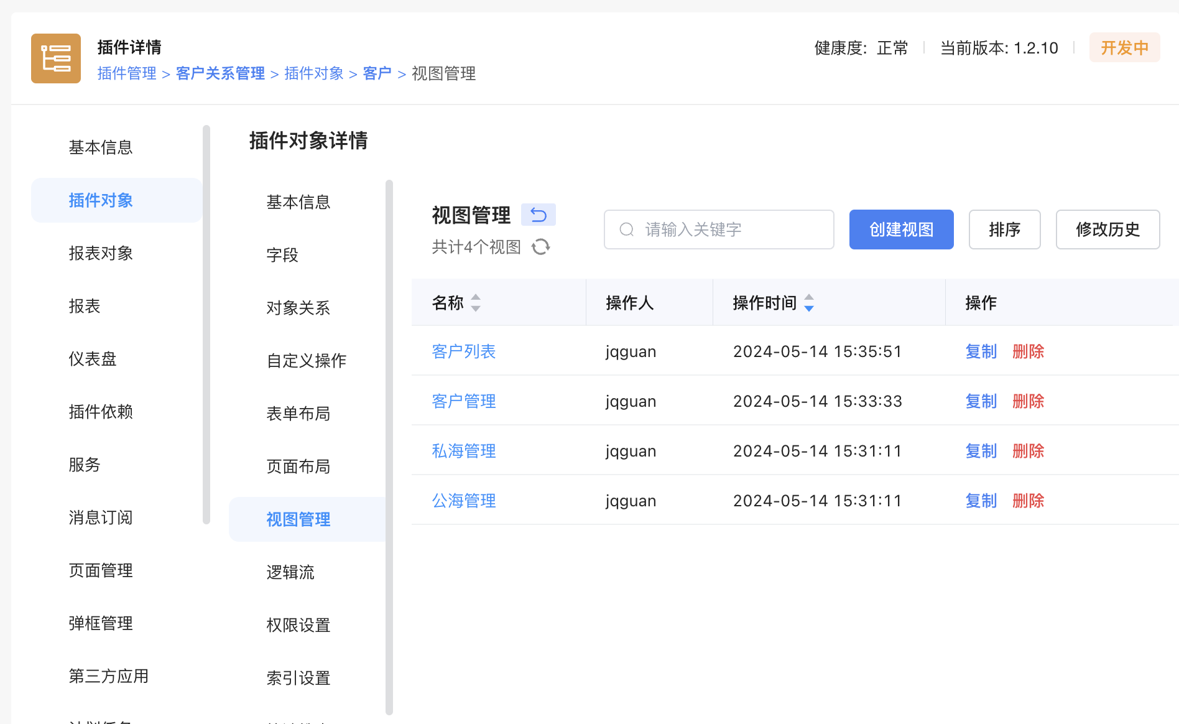
Task: Click the 开发中 status tag
Action: tap(1124, 48)
